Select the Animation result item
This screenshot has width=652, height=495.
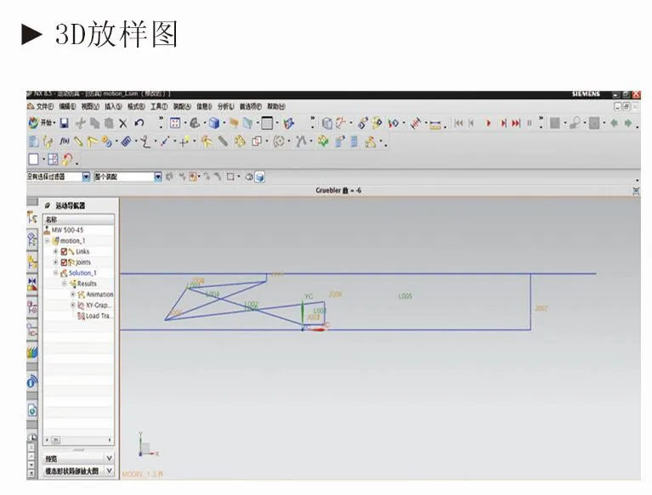[99, 295]
